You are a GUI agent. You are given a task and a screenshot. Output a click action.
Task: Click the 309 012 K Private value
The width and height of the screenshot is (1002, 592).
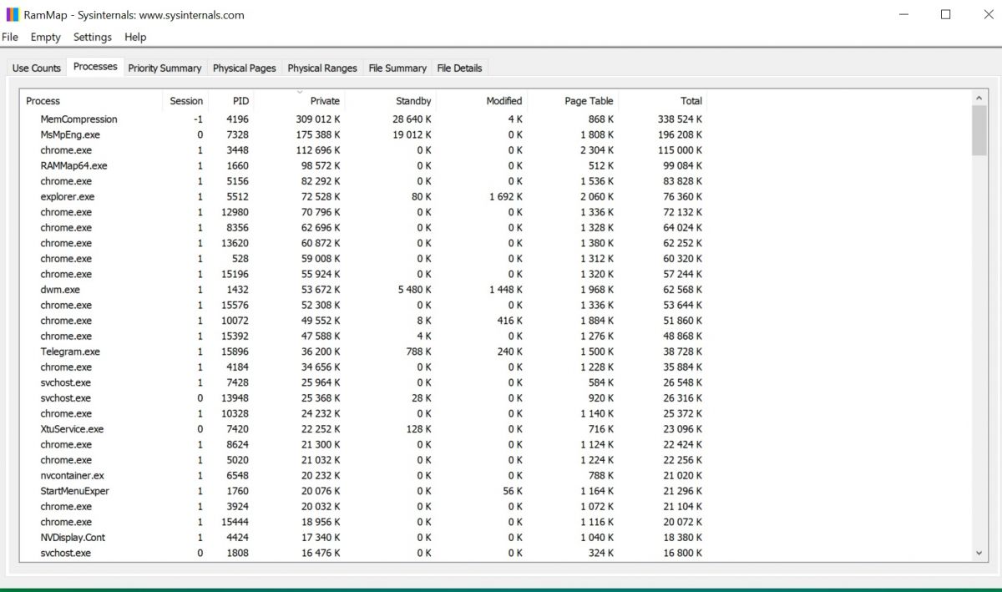click(x=318, y=119)
